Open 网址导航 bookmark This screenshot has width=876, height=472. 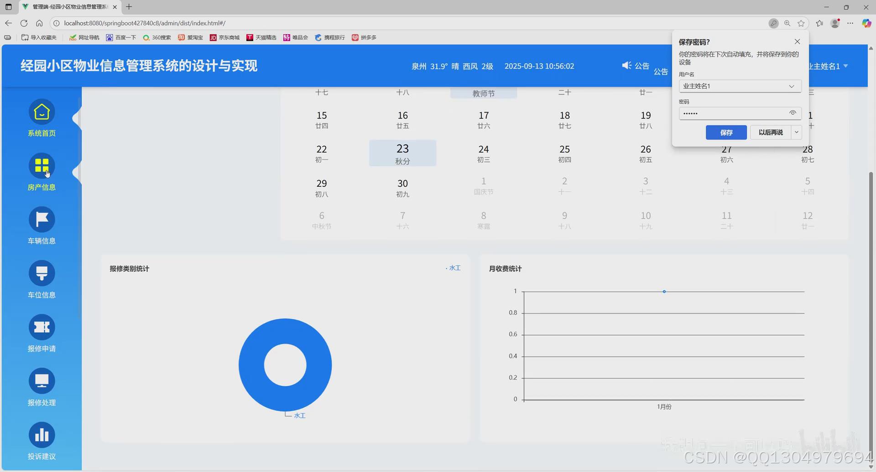(84, 37)
